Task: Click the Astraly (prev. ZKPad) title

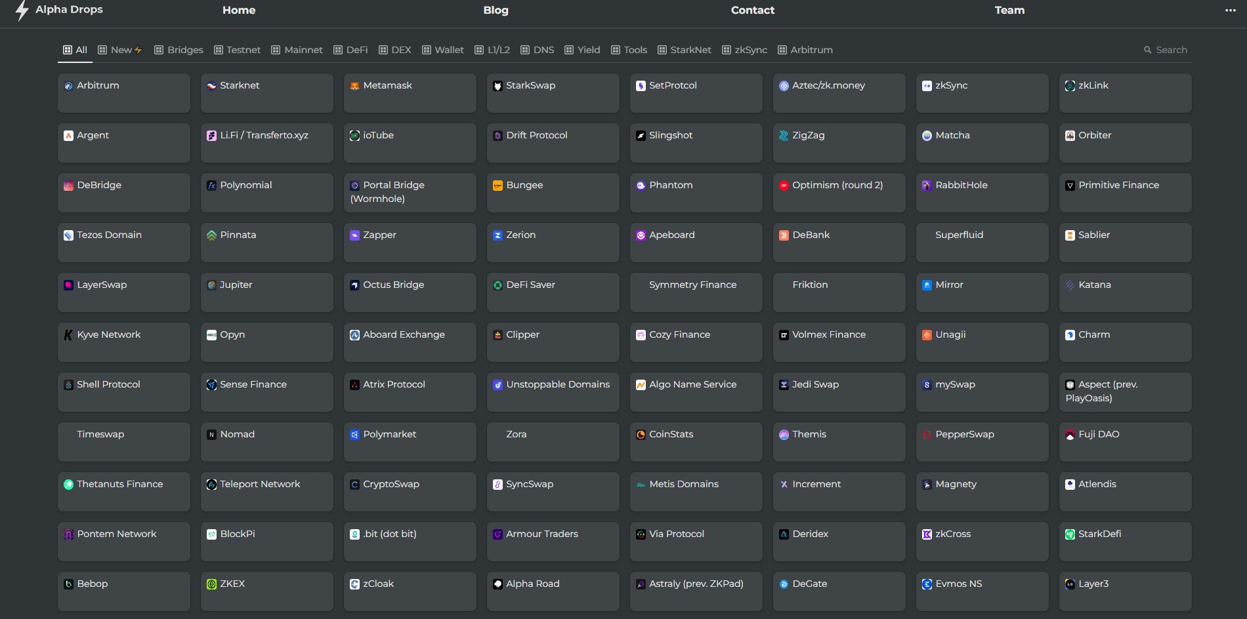Action: [x=696, y=584]
